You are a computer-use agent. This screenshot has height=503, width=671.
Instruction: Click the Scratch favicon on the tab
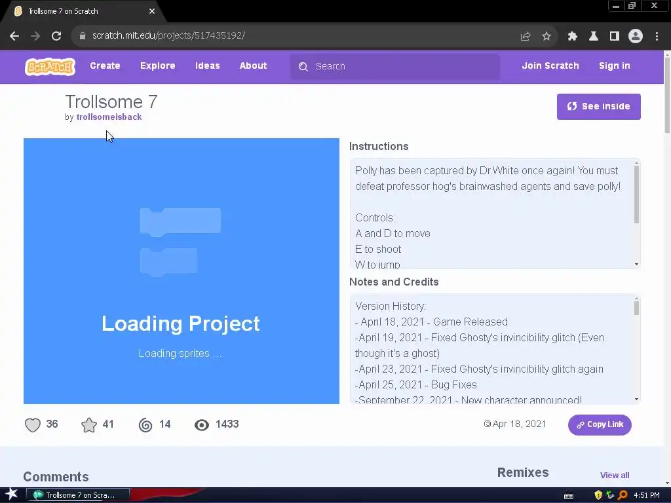18,12
